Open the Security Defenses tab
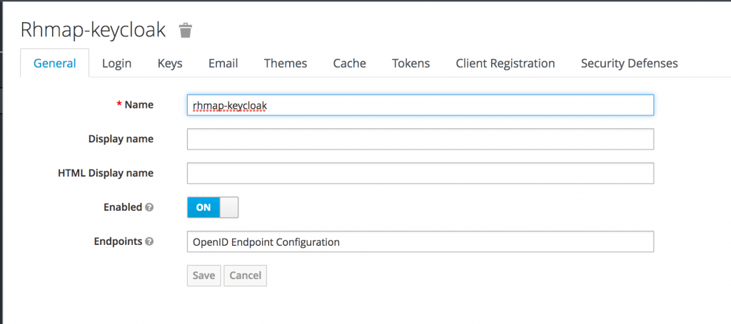Screen dimensions: 731x324 (630, 63)
